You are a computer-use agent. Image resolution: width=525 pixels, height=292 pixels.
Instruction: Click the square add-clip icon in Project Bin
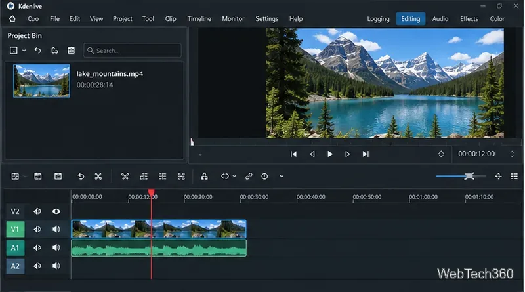tap(13, 51)
